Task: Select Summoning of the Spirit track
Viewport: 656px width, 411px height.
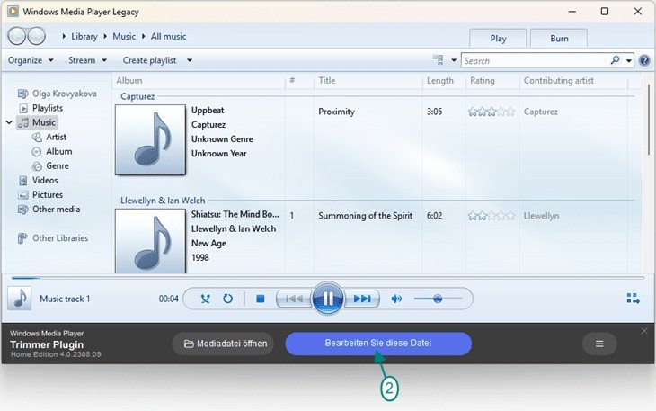Action: pos(365,216)
